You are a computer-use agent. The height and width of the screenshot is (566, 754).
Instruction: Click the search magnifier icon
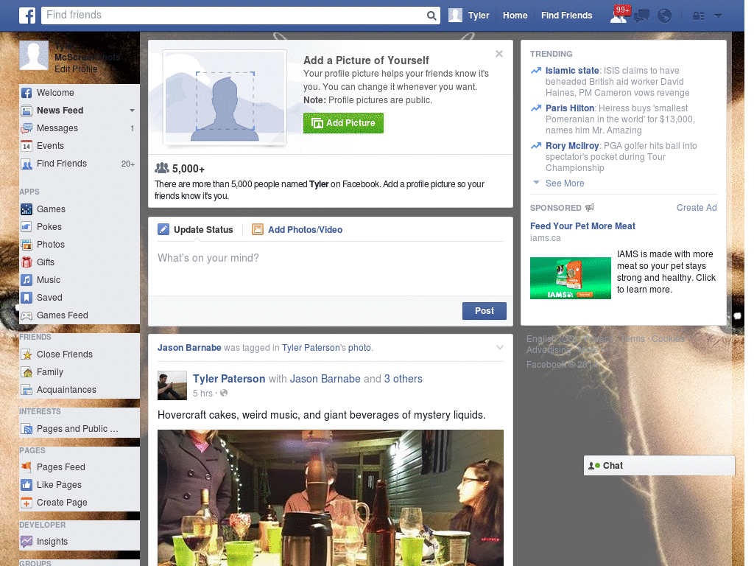click(x=431, y=15)
